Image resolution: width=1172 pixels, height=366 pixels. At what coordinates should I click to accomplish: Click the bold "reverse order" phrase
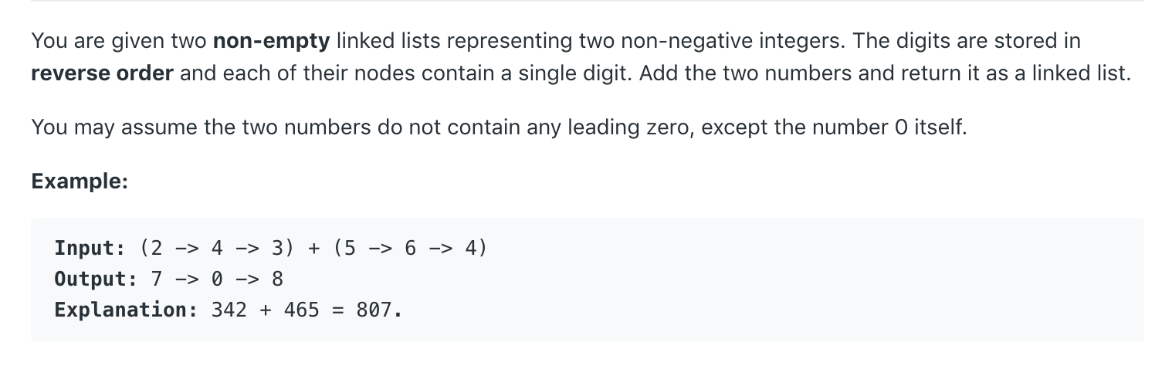point(103,75)
